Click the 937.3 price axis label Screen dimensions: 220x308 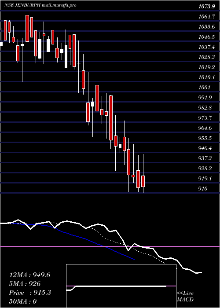[x=205, y=158]
